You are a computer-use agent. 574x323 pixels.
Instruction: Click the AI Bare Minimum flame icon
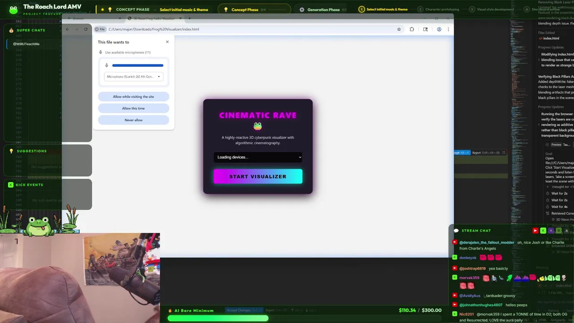170,310
